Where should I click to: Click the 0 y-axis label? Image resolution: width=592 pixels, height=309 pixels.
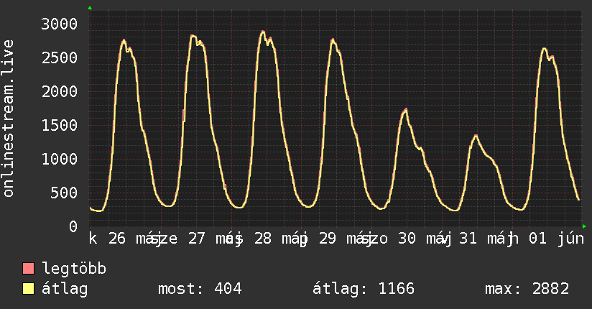tap(73, 226)
